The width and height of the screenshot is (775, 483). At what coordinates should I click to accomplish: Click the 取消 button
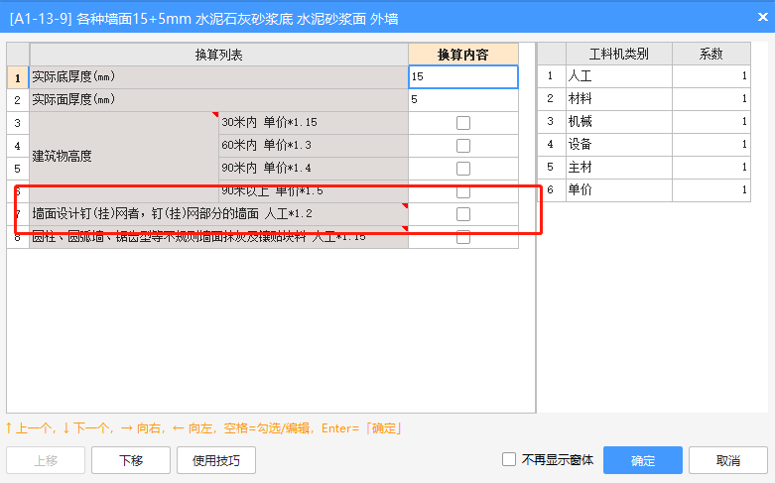pyautogui.click(x=728, y=460)
